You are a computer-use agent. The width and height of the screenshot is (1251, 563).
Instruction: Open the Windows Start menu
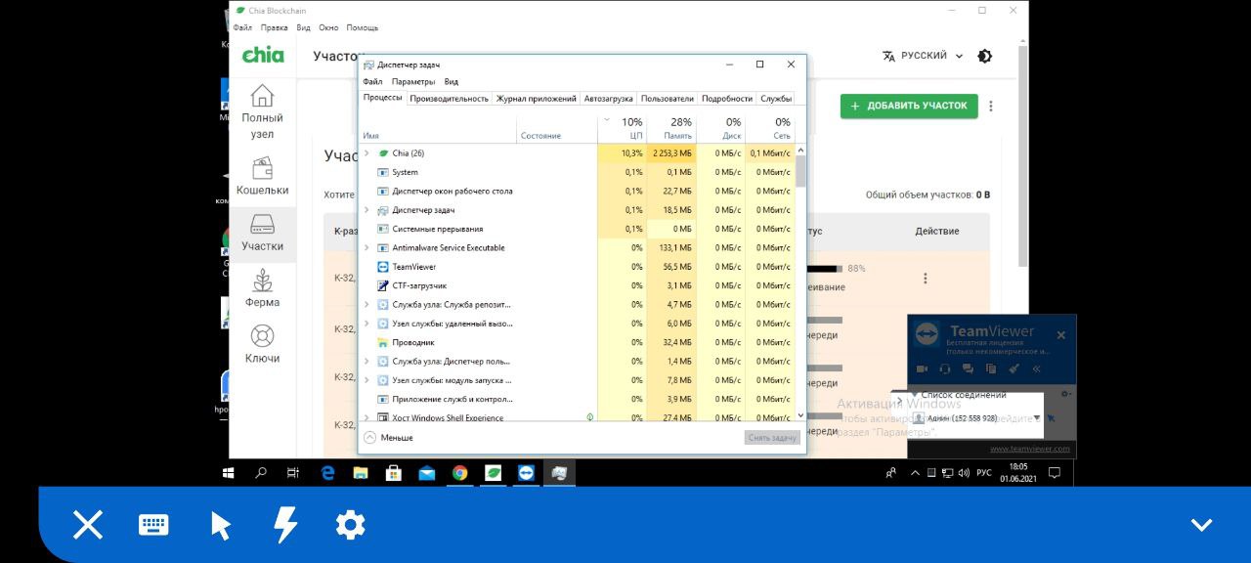click(x=229, y=473)
